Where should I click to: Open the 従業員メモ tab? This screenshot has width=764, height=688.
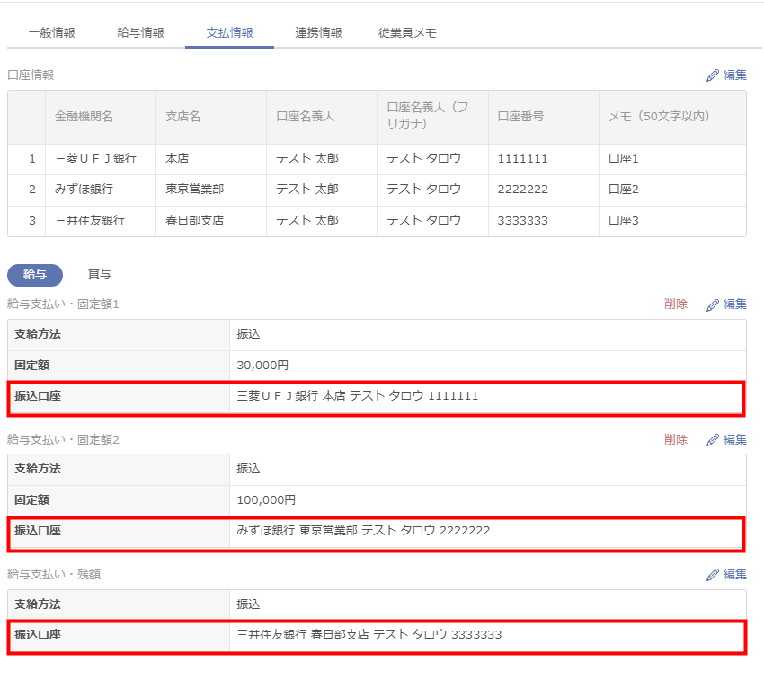(407, 33)
